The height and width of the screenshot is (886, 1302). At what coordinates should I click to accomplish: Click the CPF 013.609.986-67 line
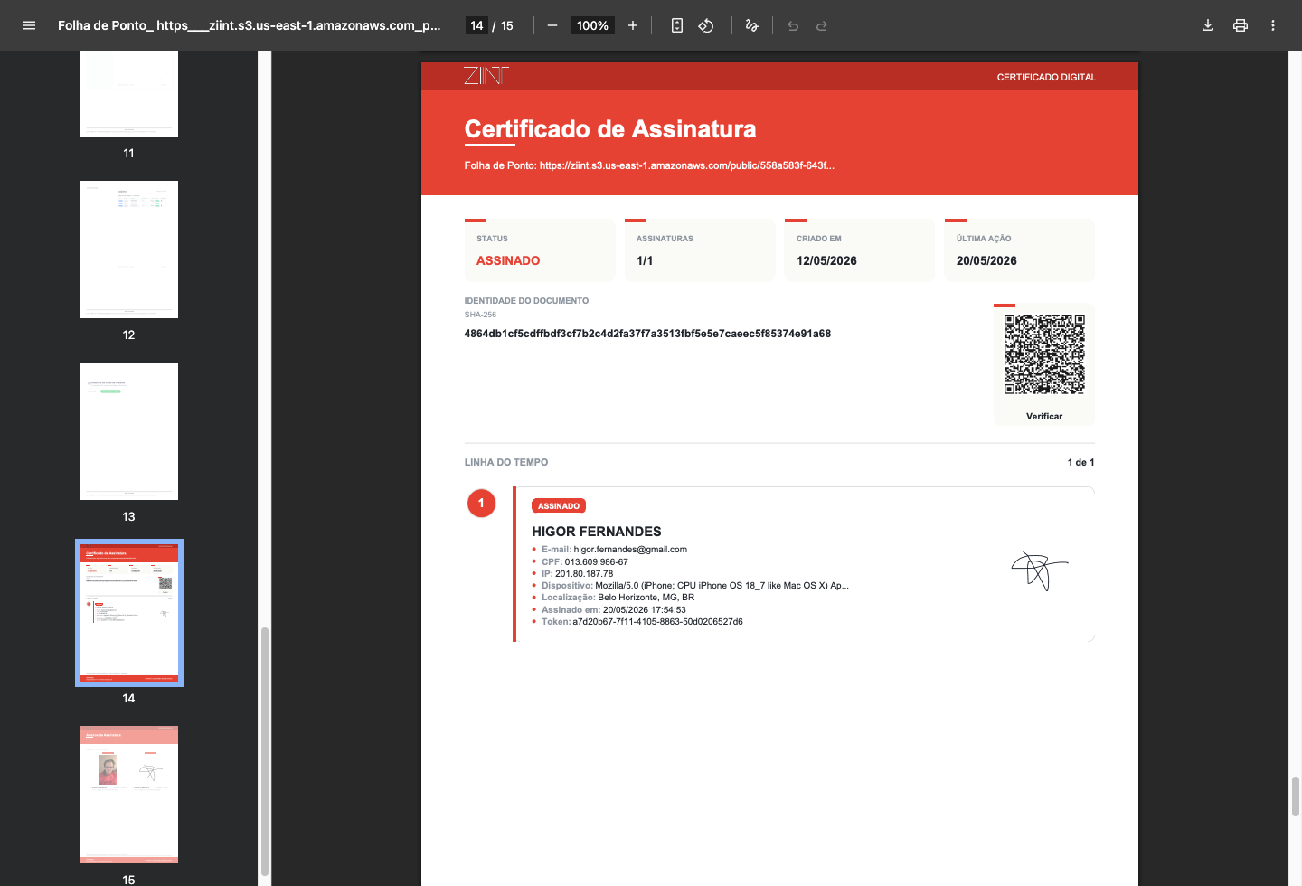click(x=584, y=562)
